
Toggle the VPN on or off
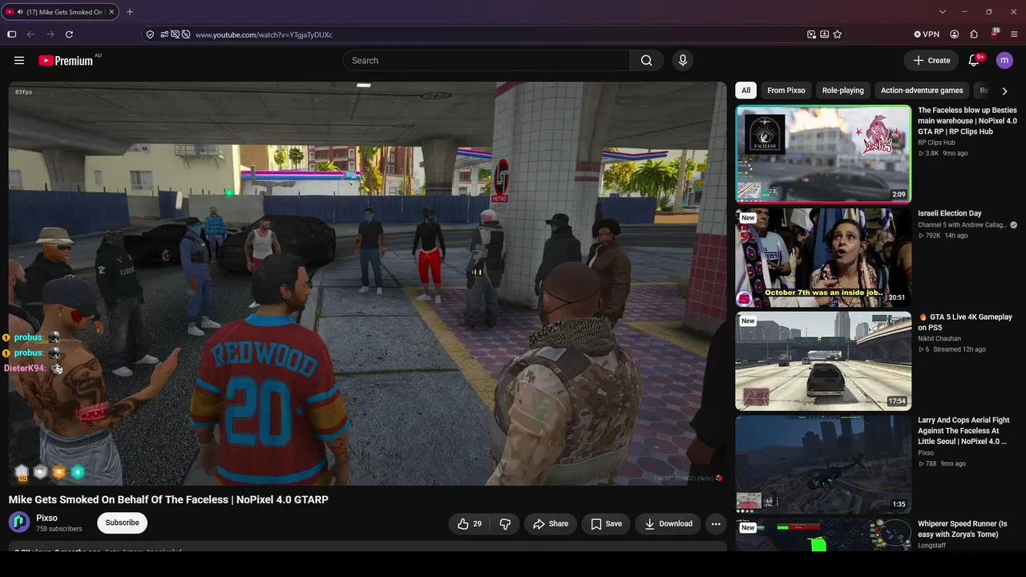tap(927, 34)
